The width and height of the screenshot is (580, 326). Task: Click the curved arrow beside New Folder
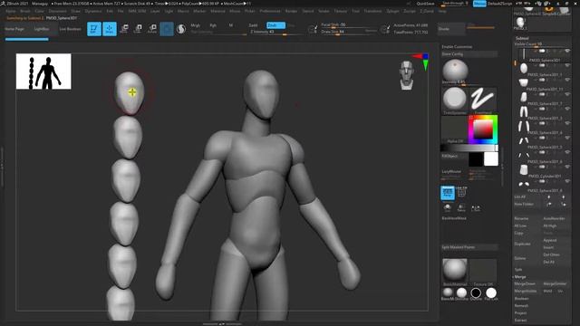click(549, 205)
